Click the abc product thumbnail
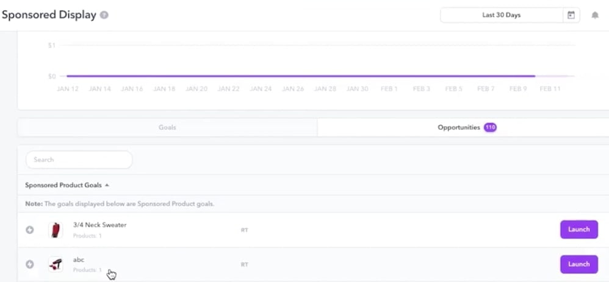The image size is (609, 282). tap(56, 264)
